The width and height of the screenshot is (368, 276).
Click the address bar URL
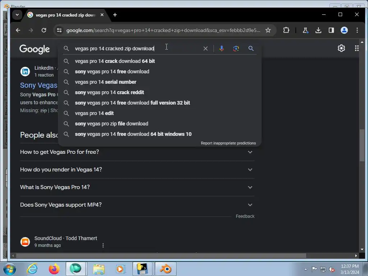click(x=163, y=30)
